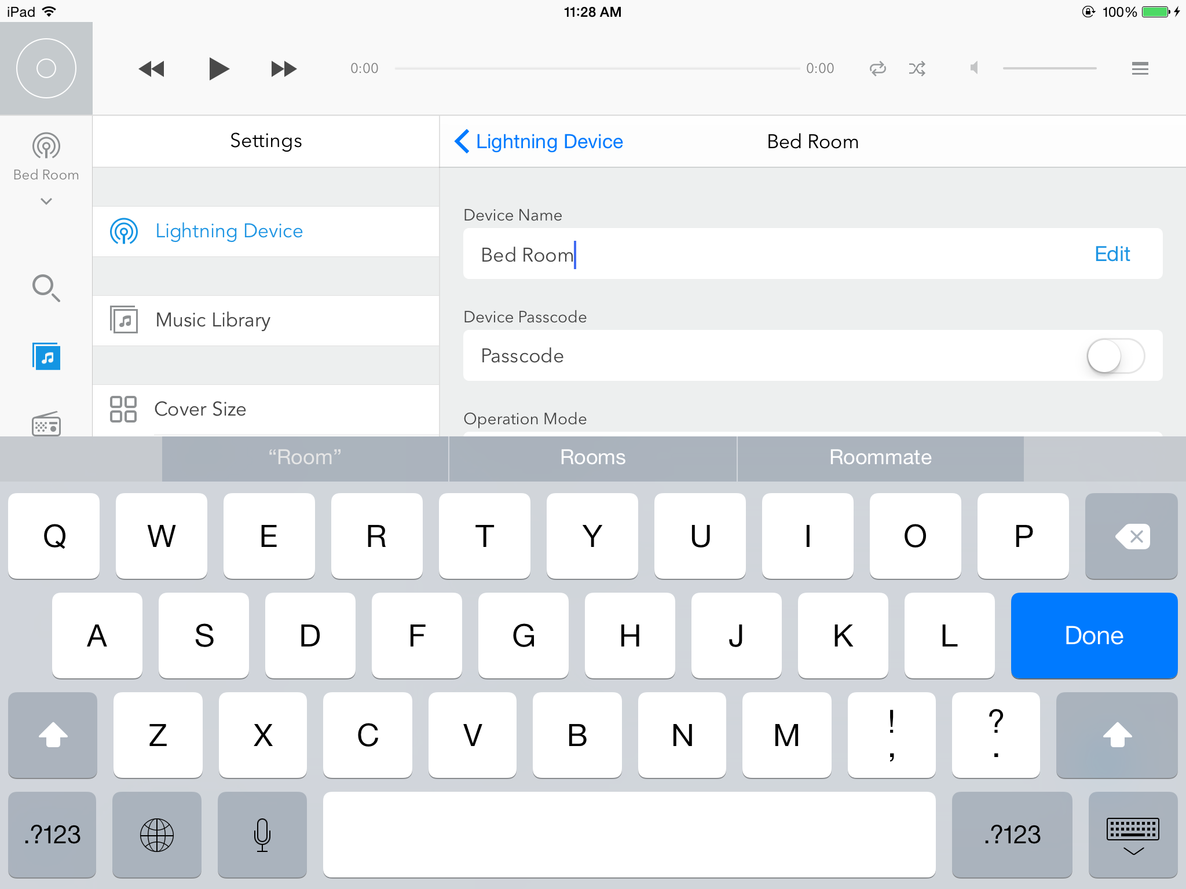Screen dimensions: 1186x889
Task: Tap the Lightning Device row icon
Action: pos(124,232)
